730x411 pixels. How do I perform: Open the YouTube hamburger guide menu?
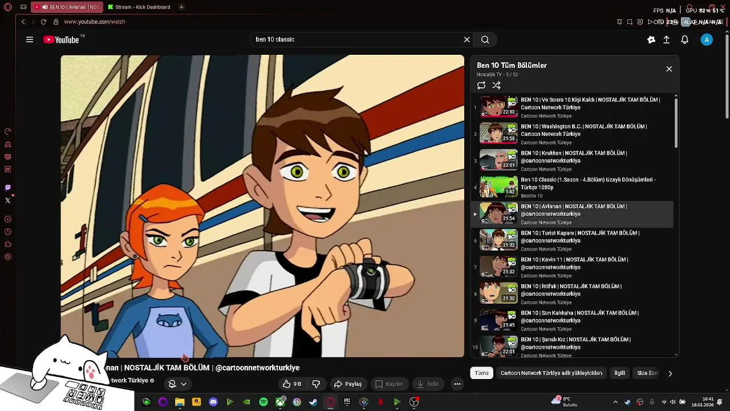point(30,39)
